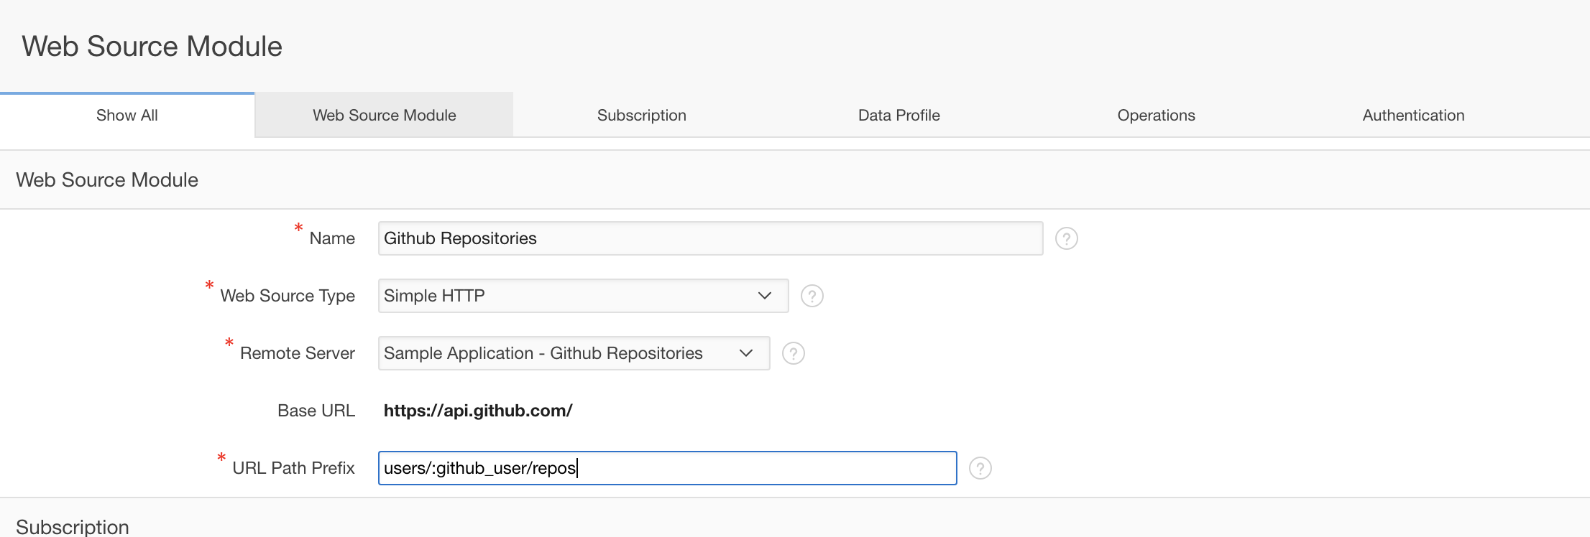This screenshot has width=1590, height=537.
Task: Click the help icon beside the Name field
Action: click(x=1066, y=238)
